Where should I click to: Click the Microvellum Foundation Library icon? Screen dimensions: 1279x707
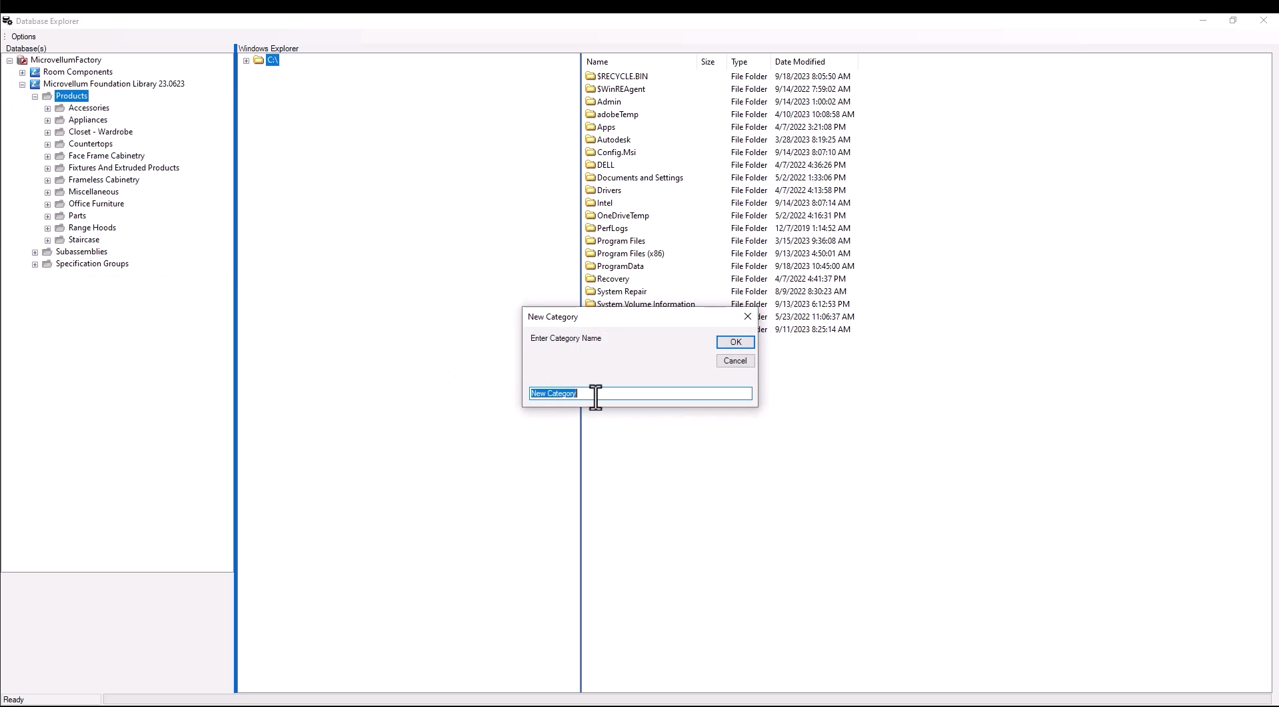[37, 84]
